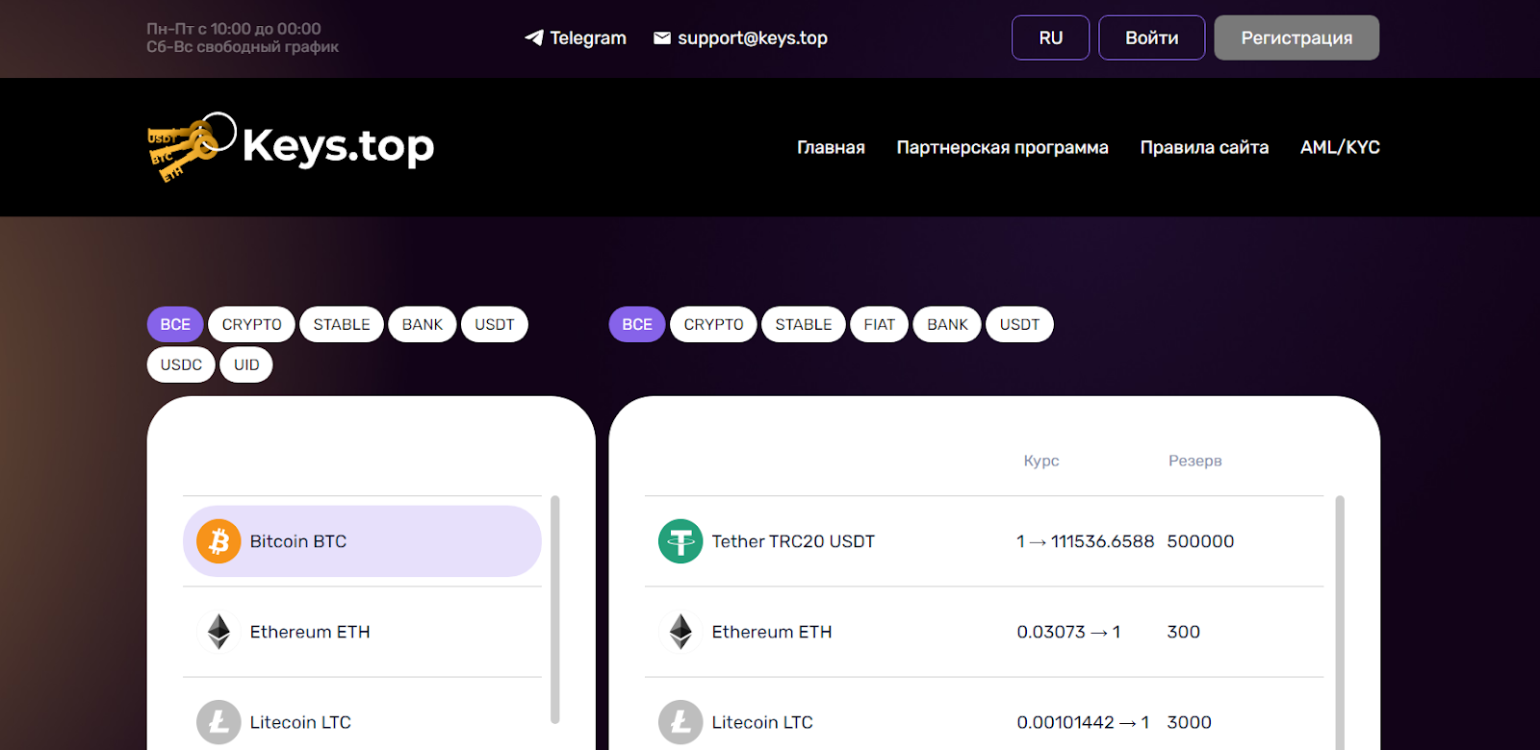
Task: Click the Ethereum diamond icon in left list
Action: coord(218,632)
